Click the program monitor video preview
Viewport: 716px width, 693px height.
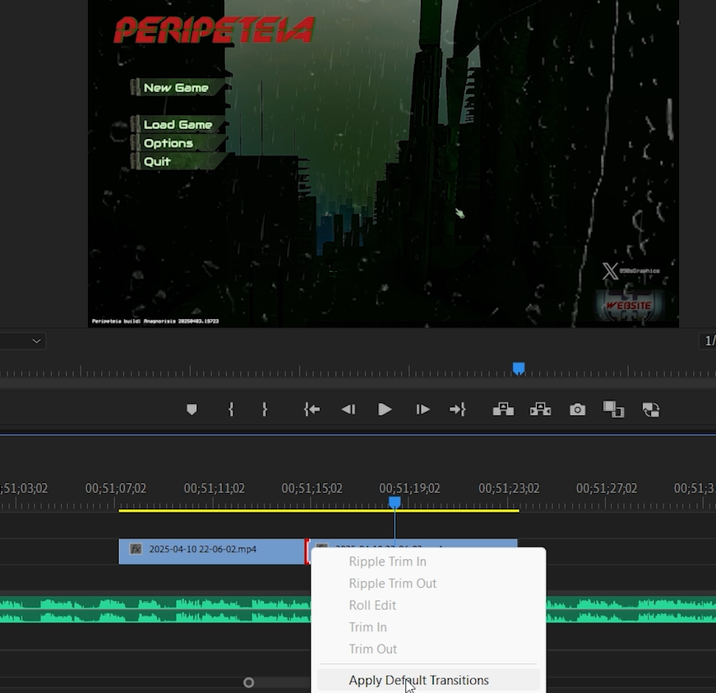(x=383, y=164)
